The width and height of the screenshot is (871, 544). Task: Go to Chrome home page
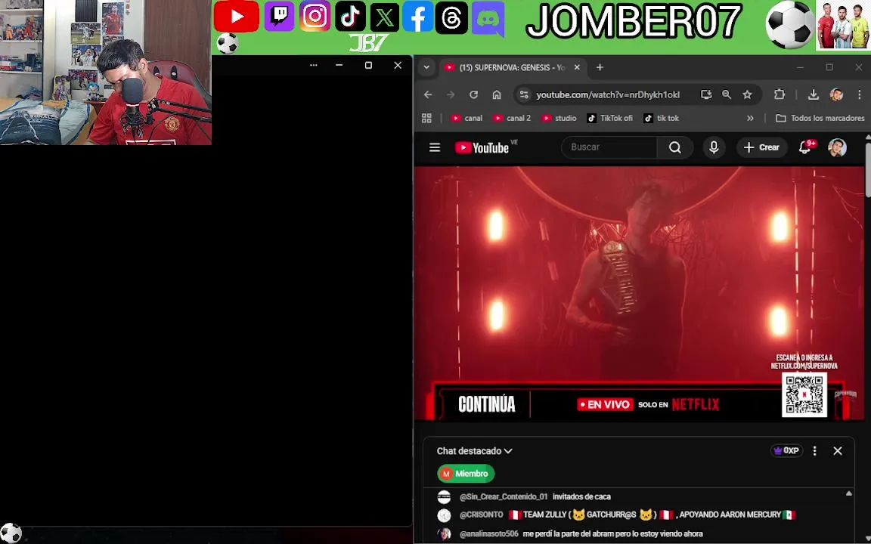click(x=497, y=95)
